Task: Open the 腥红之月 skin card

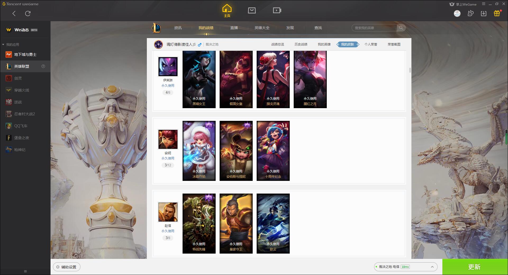Action: 310,79
